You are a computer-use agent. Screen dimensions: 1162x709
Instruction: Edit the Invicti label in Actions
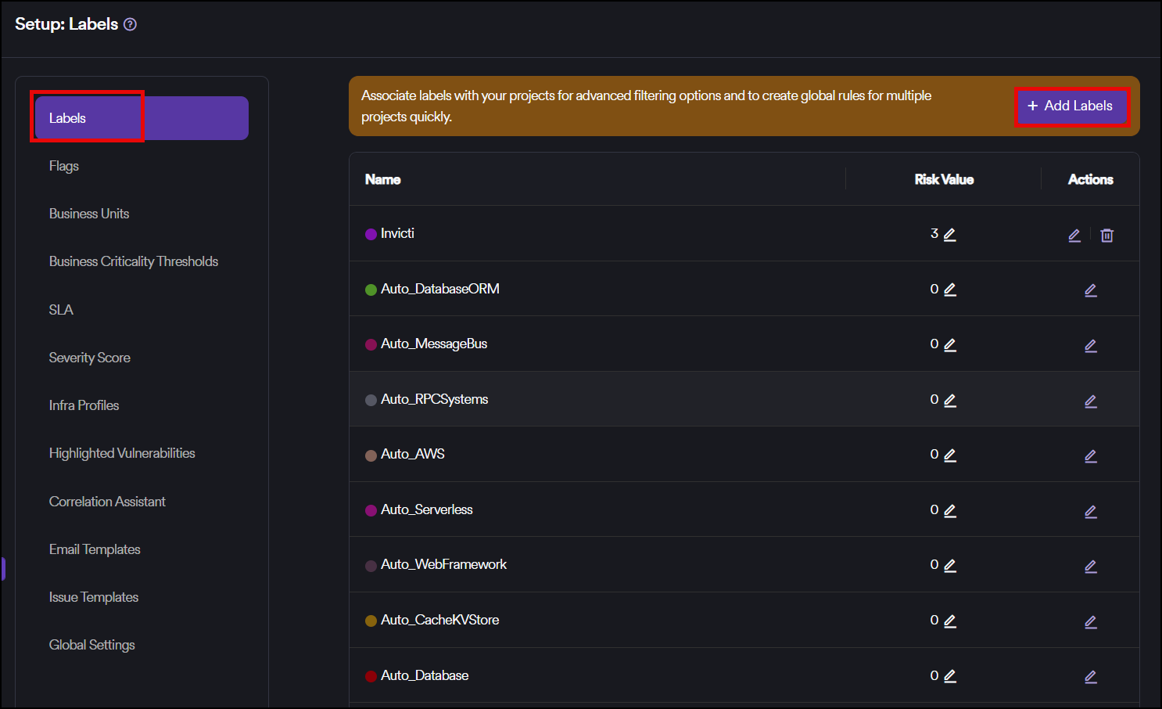1074,235
